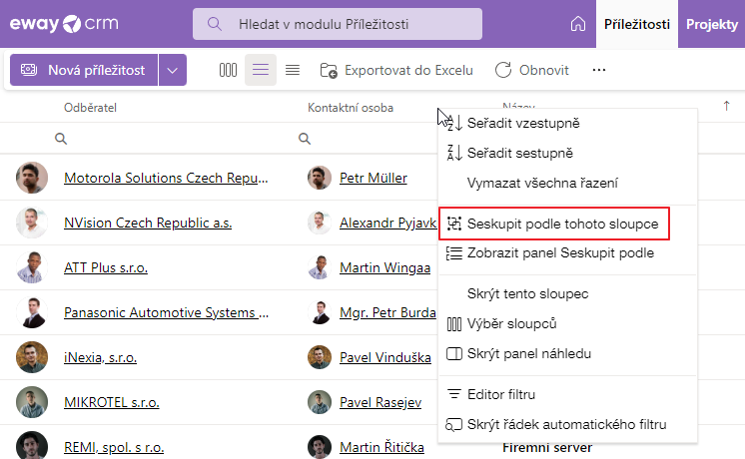Open the Home icon
Image resolution: width=745 pixels, height=459 pixels.
pyautogui.click(x=578, y=24)
